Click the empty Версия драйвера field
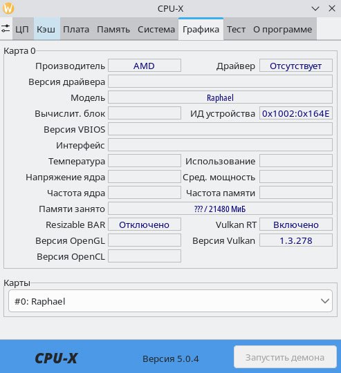 [220, 82]
